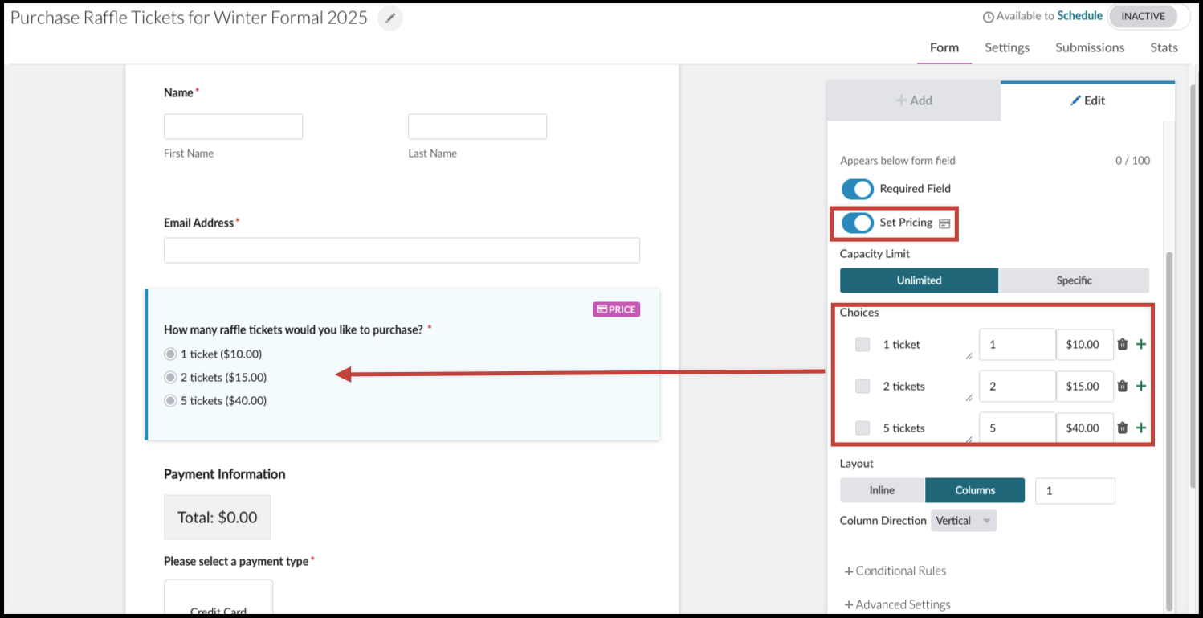Click the Payment Information heading
The height and width of the screenshot is (618, 1203).
[x=225, y=474]
